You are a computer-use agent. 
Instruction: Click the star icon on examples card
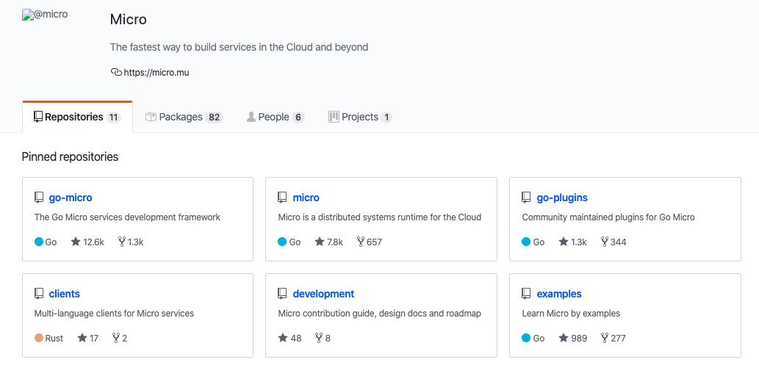pyautogui.click(x=564, y=338)
